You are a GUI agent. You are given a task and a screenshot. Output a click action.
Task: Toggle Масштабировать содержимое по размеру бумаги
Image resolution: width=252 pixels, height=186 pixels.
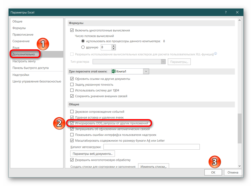point(72,141)
